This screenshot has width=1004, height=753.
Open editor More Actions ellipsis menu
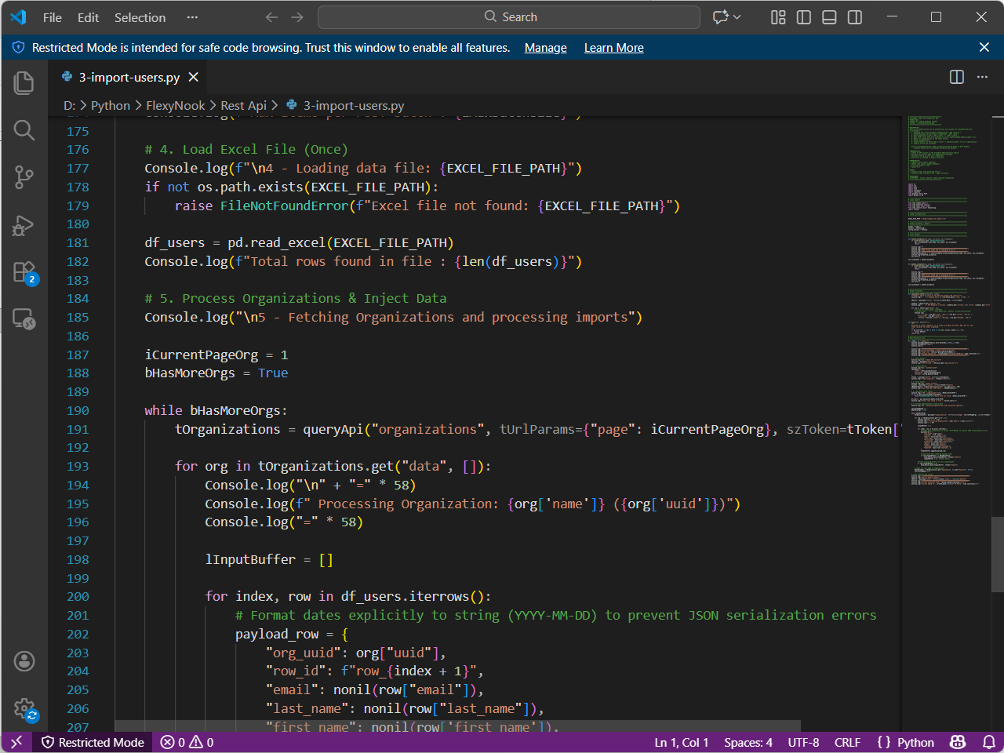point(982,77)
